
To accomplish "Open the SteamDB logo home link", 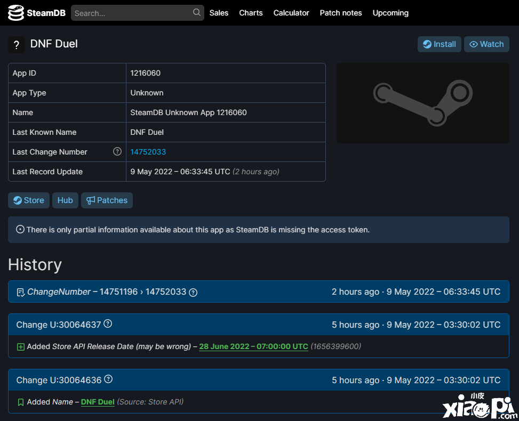I will pos(37,13).
